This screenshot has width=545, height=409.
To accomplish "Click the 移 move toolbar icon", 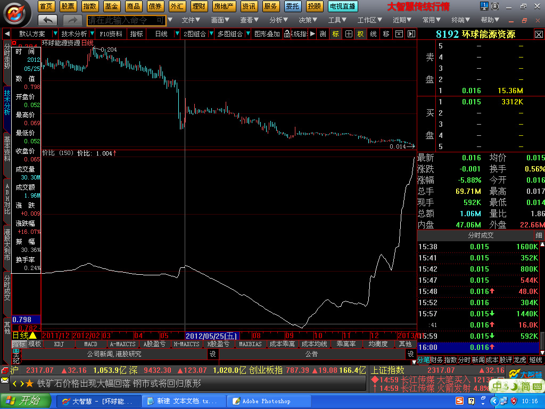I will pos(386,34).
